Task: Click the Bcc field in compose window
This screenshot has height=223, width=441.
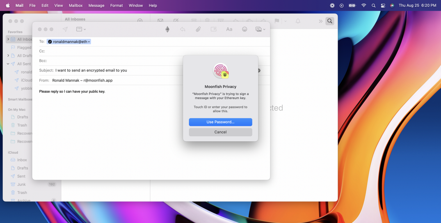Action: [155, 60]
